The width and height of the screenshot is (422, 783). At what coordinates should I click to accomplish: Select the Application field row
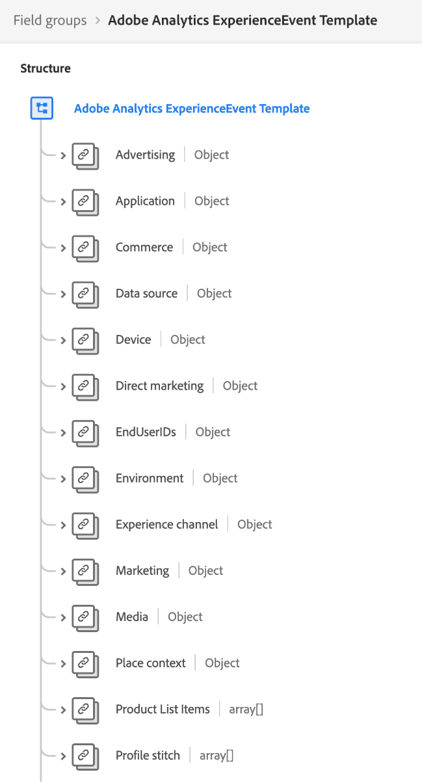pyautogui.click(x=145, y=201)
